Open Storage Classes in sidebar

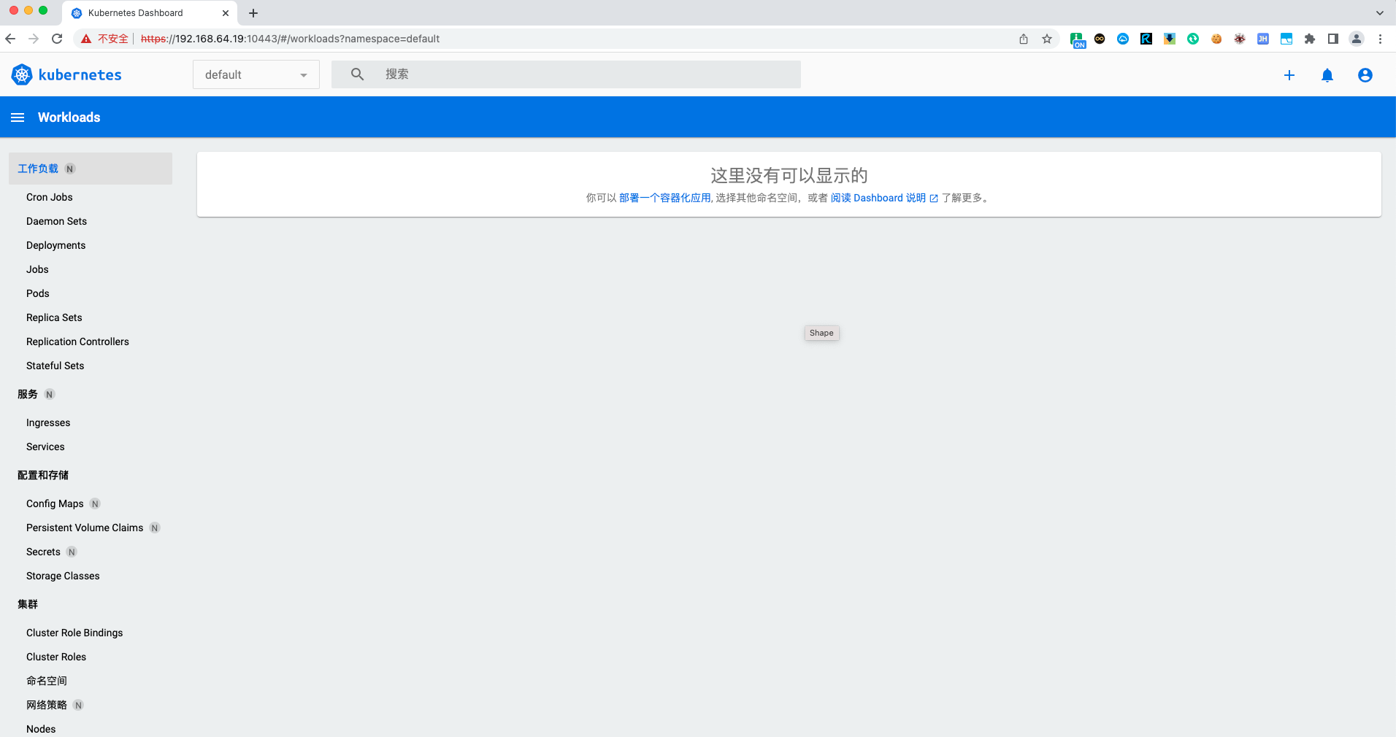coord(63,576)
